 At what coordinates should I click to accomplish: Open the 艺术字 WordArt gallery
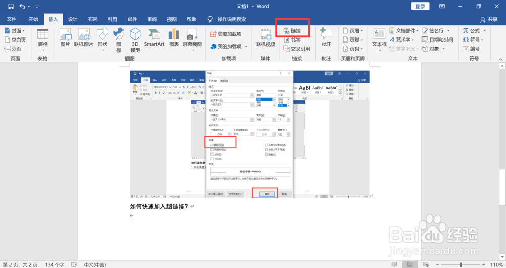(402, 40)
